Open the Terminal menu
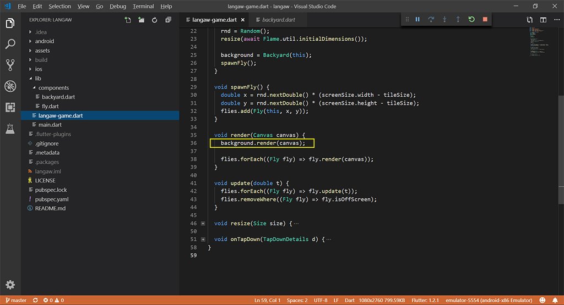This screenshot has height=305, width=564. tap(143, 6)
